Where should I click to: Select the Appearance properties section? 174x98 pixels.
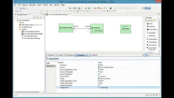51,66
